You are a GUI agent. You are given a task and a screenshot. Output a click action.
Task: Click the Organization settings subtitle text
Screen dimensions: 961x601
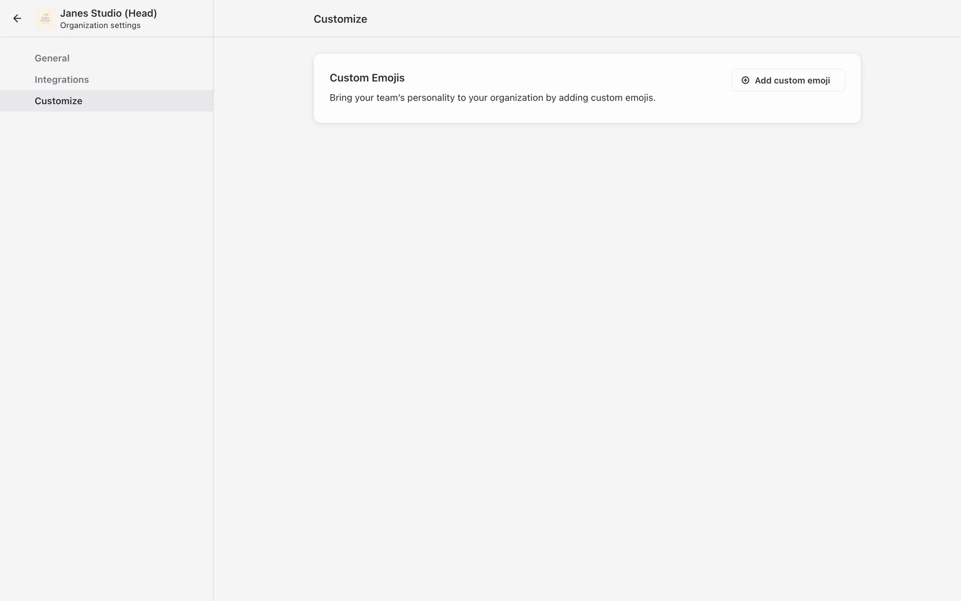(x=100, y=26)
